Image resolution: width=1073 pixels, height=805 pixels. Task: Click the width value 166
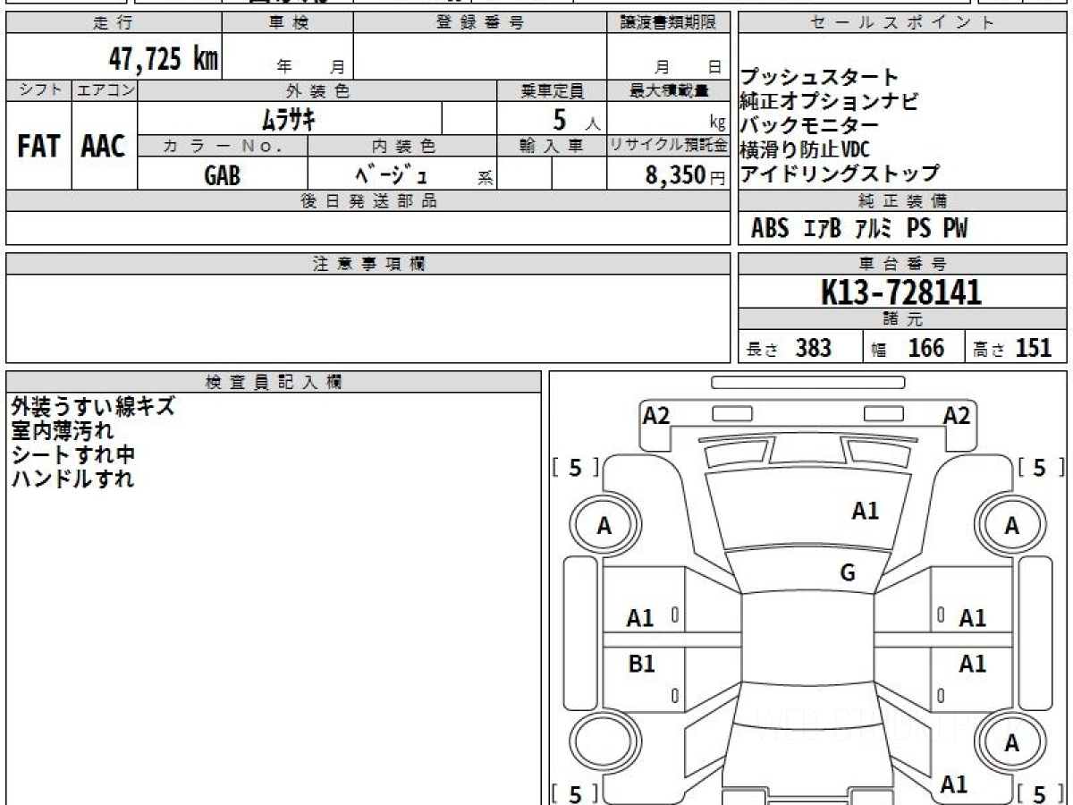pos(925,348)
